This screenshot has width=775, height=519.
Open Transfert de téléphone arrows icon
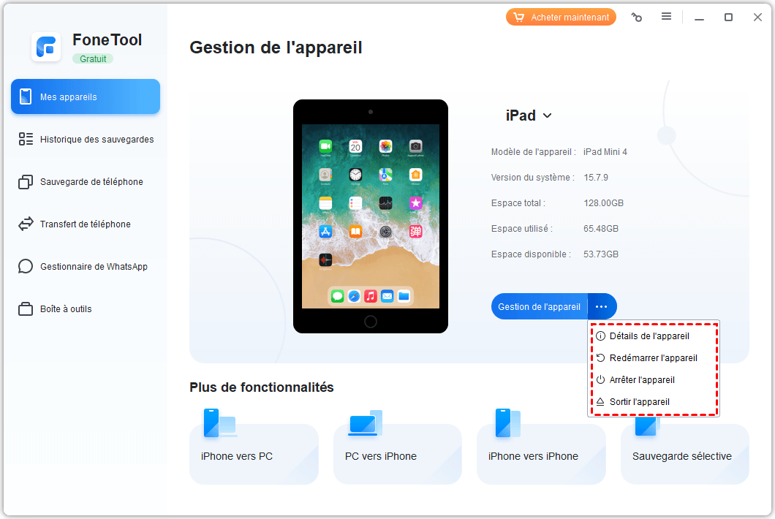tap(26, 224)
